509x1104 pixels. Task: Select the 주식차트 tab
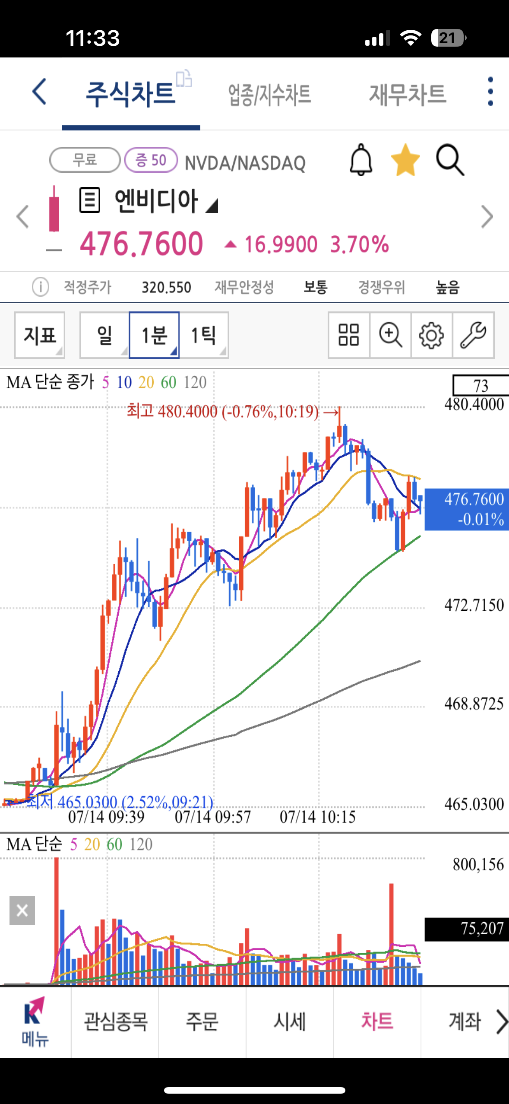click(130, 94)
